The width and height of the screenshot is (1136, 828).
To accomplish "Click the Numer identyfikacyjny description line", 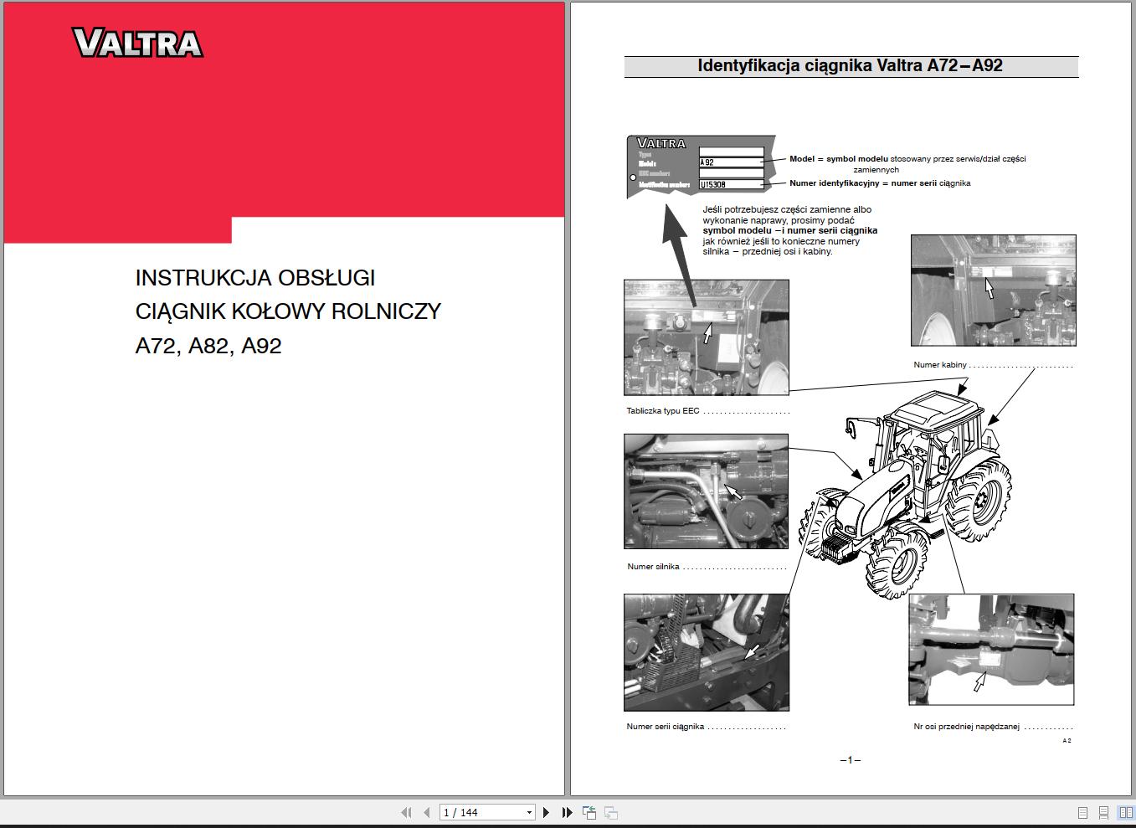I will coord(880,183).
